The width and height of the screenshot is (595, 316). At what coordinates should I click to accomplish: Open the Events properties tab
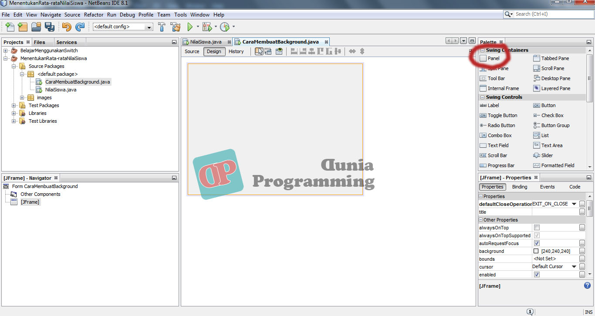tap(548, 187)
